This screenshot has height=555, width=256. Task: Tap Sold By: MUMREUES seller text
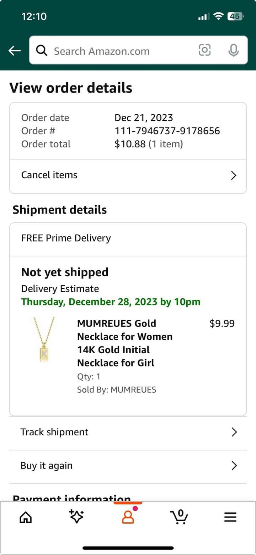[x=117, y=389]
